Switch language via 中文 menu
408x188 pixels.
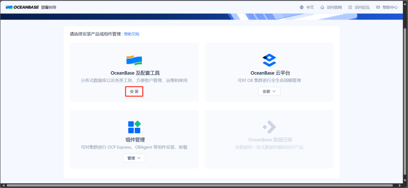click(x=310, y=7)
